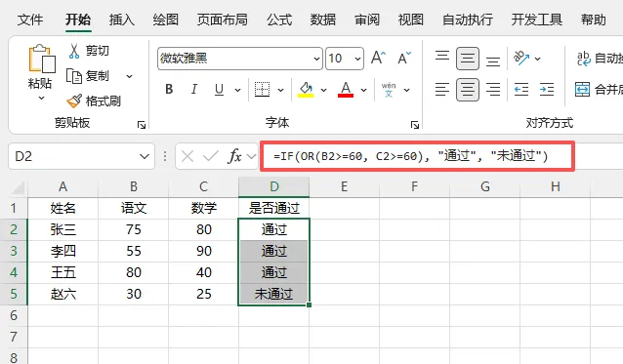This screenshot has height=364, width=623.
Task: Open the 文件 menu
Action: (30, 20)
